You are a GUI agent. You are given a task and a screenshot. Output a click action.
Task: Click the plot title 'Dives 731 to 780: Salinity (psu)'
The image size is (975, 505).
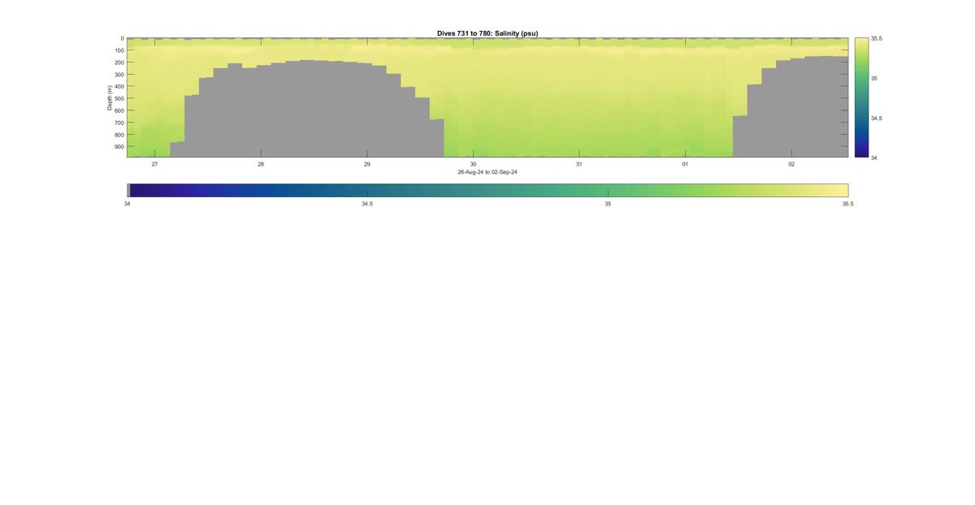pos(487,33)
